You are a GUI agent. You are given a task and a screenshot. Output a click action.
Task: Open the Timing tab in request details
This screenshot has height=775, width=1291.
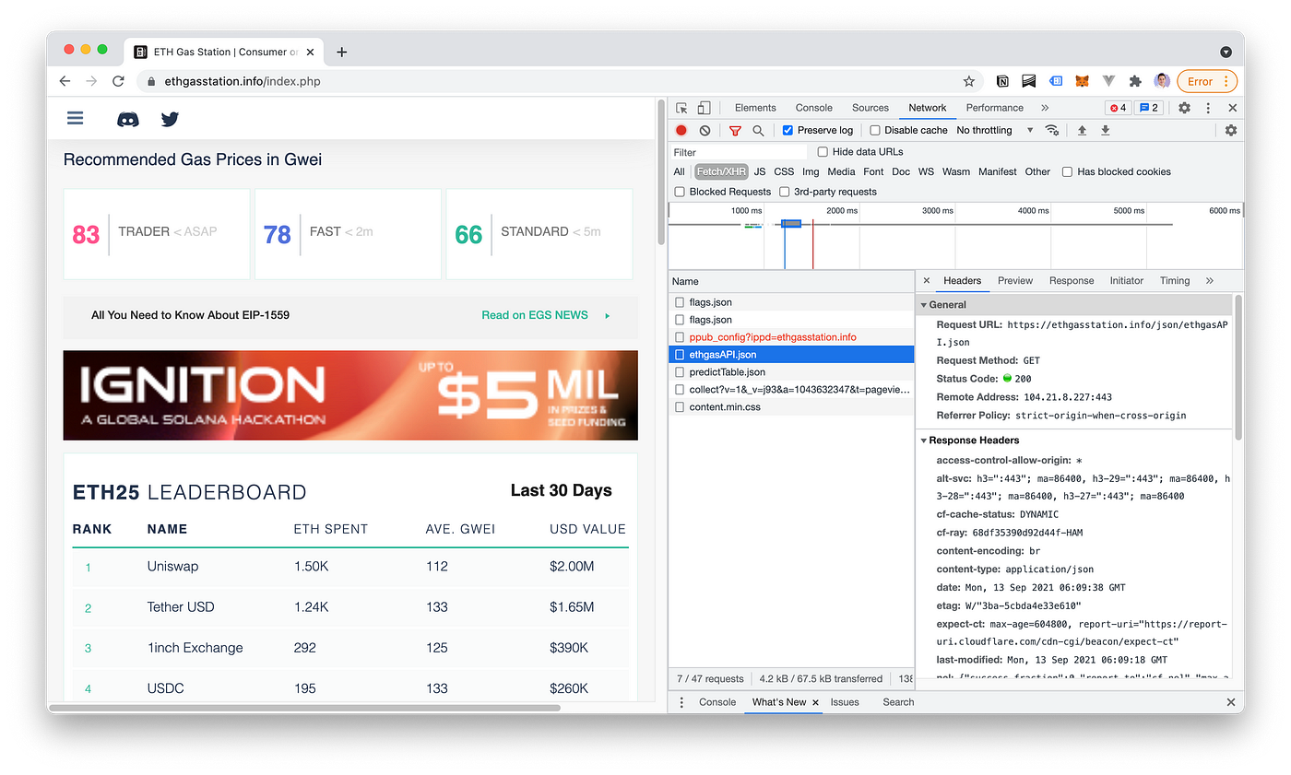point(1174,280)
